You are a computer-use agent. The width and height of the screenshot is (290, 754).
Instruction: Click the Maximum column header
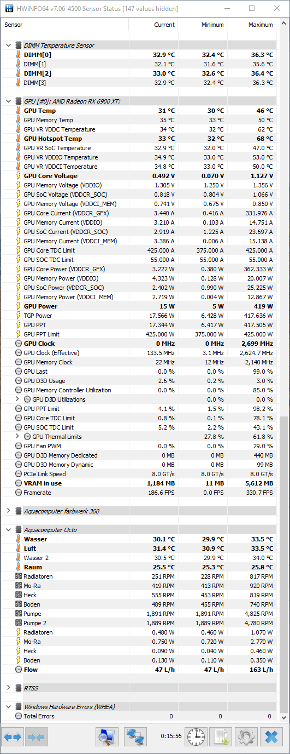pyautogui.click(x=252, y=25)
